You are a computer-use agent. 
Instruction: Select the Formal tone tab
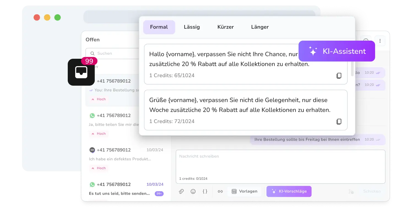tap(159, 27)
